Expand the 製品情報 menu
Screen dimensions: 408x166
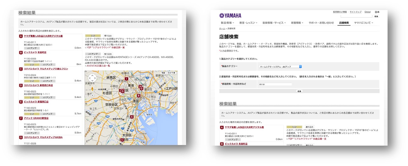(227, 23)
